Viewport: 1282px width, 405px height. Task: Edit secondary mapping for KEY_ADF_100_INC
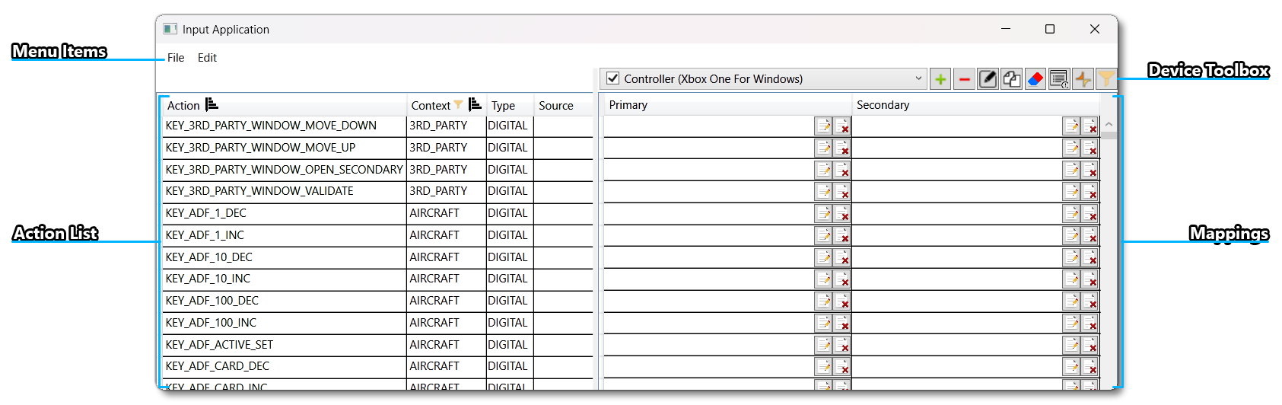(x=1071, y=324)
